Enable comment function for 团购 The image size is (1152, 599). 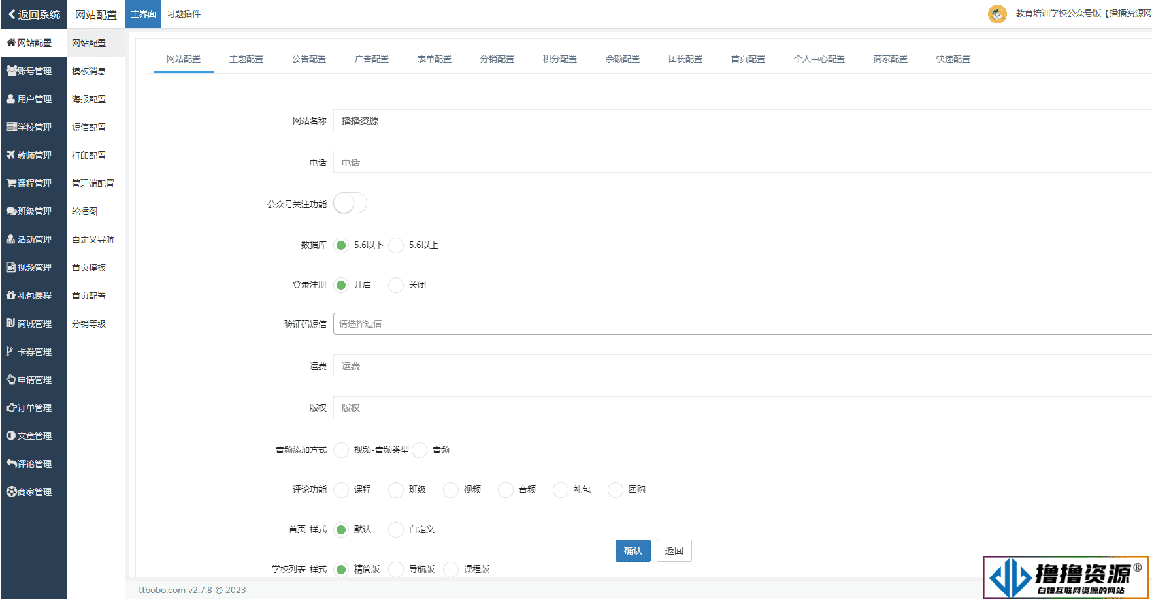616,490
